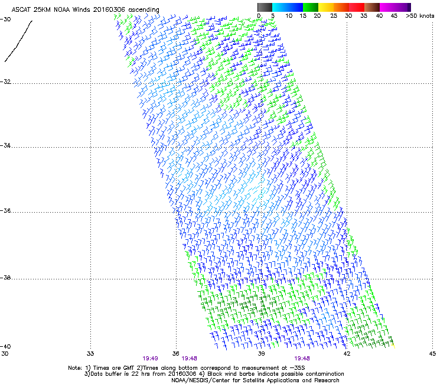Click the black coastline curve in upper left
This screenshot has height=384, width=437.
[18, 41]
